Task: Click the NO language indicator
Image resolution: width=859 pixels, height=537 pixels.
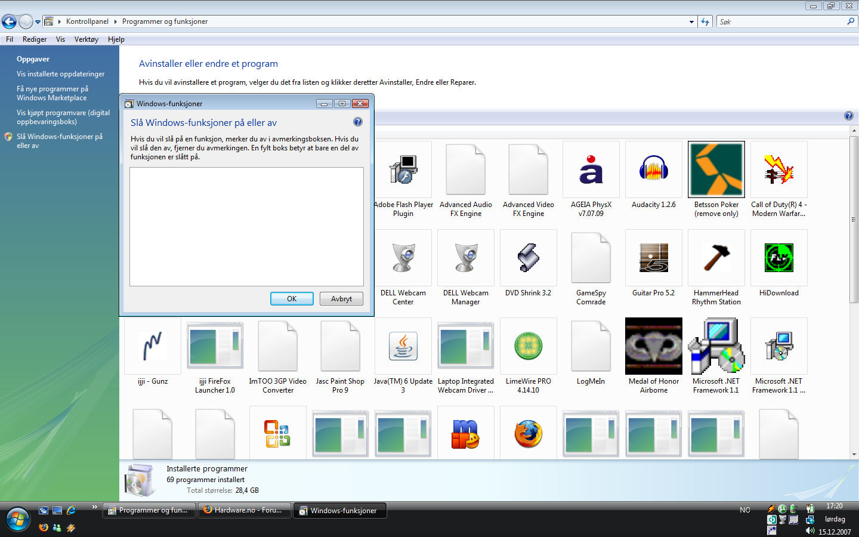Action: click(x=745, y=510)
